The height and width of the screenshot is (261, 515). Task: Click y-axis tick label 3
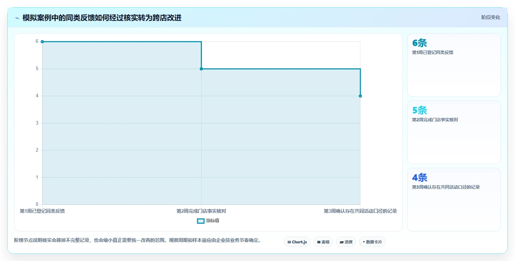click(37, 123)
